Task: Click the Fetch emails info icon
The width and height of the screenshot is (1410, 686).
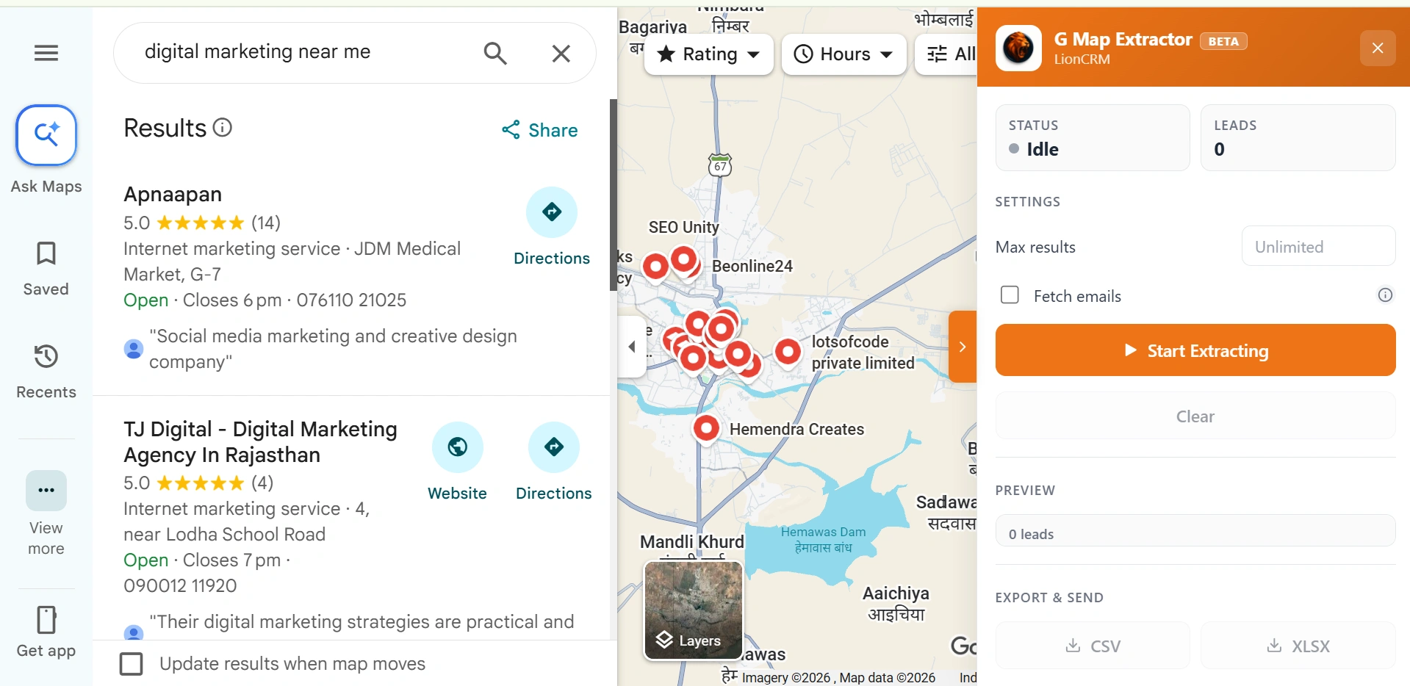Action: click(1385, 295)
